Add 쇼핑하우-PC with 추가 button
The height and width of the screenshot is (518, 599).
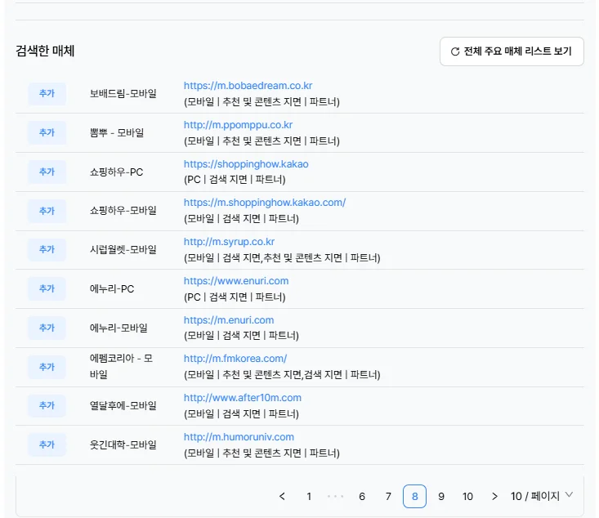[47, 172]
